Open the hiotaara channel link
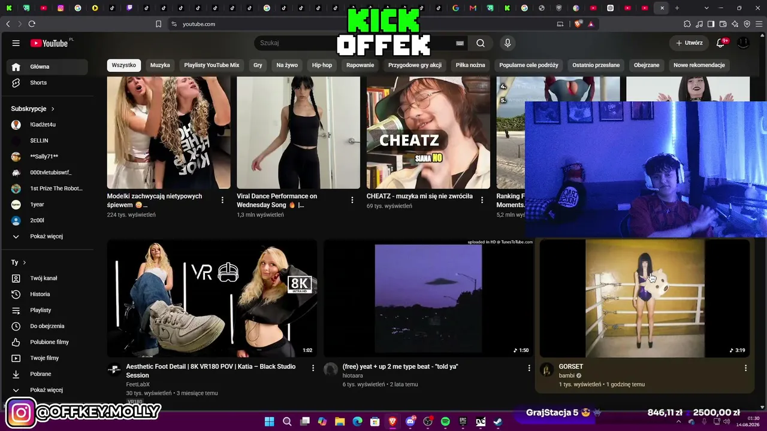Screen dimensions: 767x431 coord(353,375)
